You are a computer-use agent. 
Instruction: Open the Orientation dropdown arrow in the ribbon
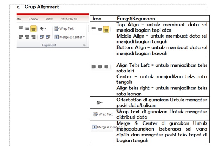point(45,28)
